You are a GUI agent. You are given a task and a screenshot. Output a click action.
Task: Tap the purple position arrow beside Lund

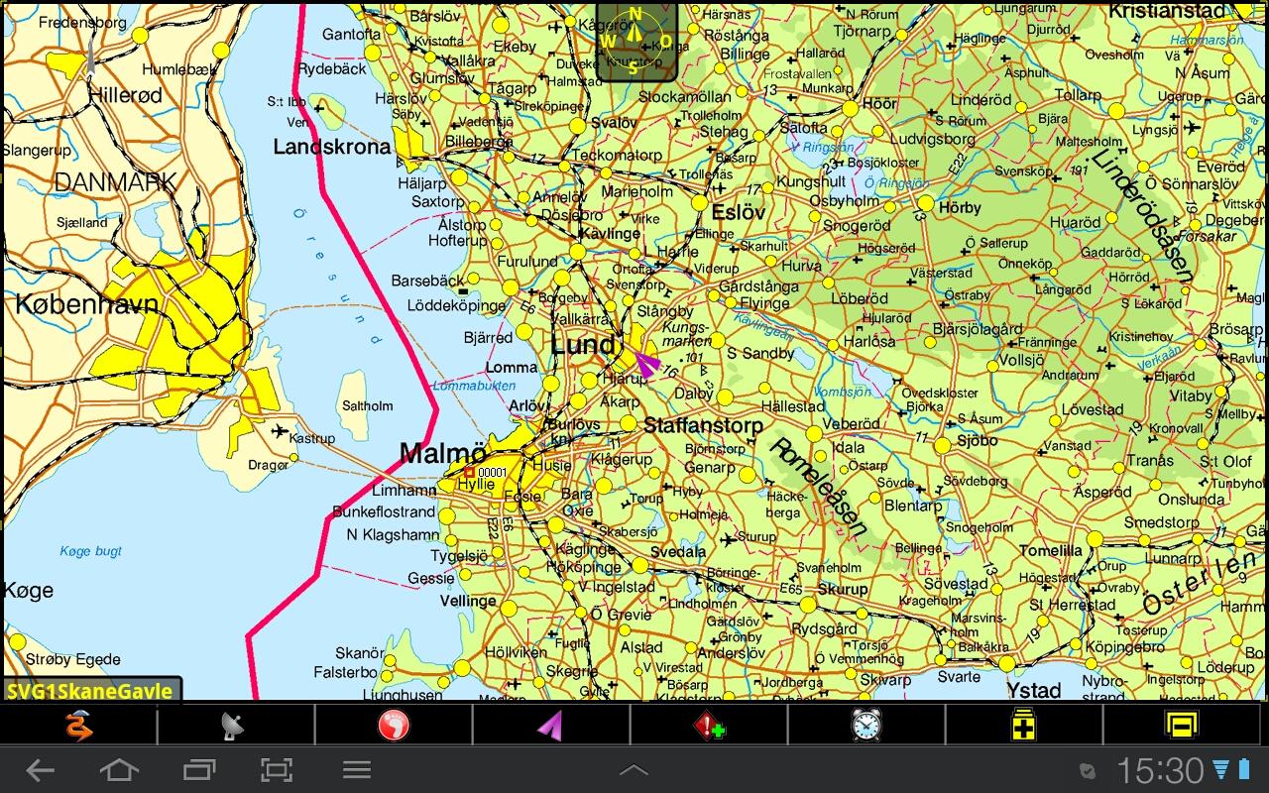[x=645, y=363]
